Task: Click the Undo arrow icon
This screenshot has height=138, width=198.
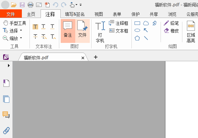Action: [55, 5]
